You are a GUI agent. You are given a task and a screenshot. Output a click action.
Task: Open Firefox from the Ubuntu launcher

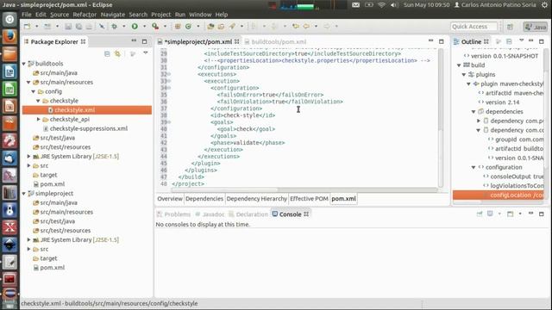click(9, 36)
